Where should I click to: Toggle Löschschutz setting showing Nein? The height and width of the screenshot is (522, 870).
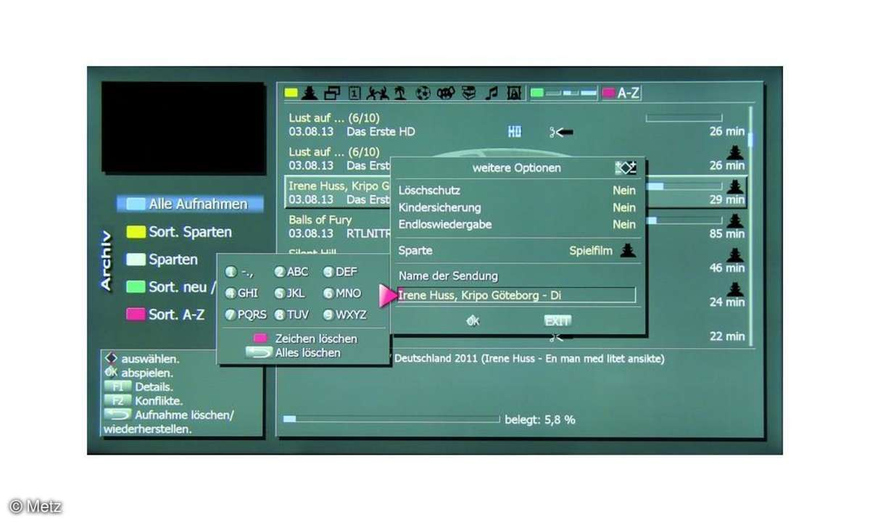coord(517,191)
